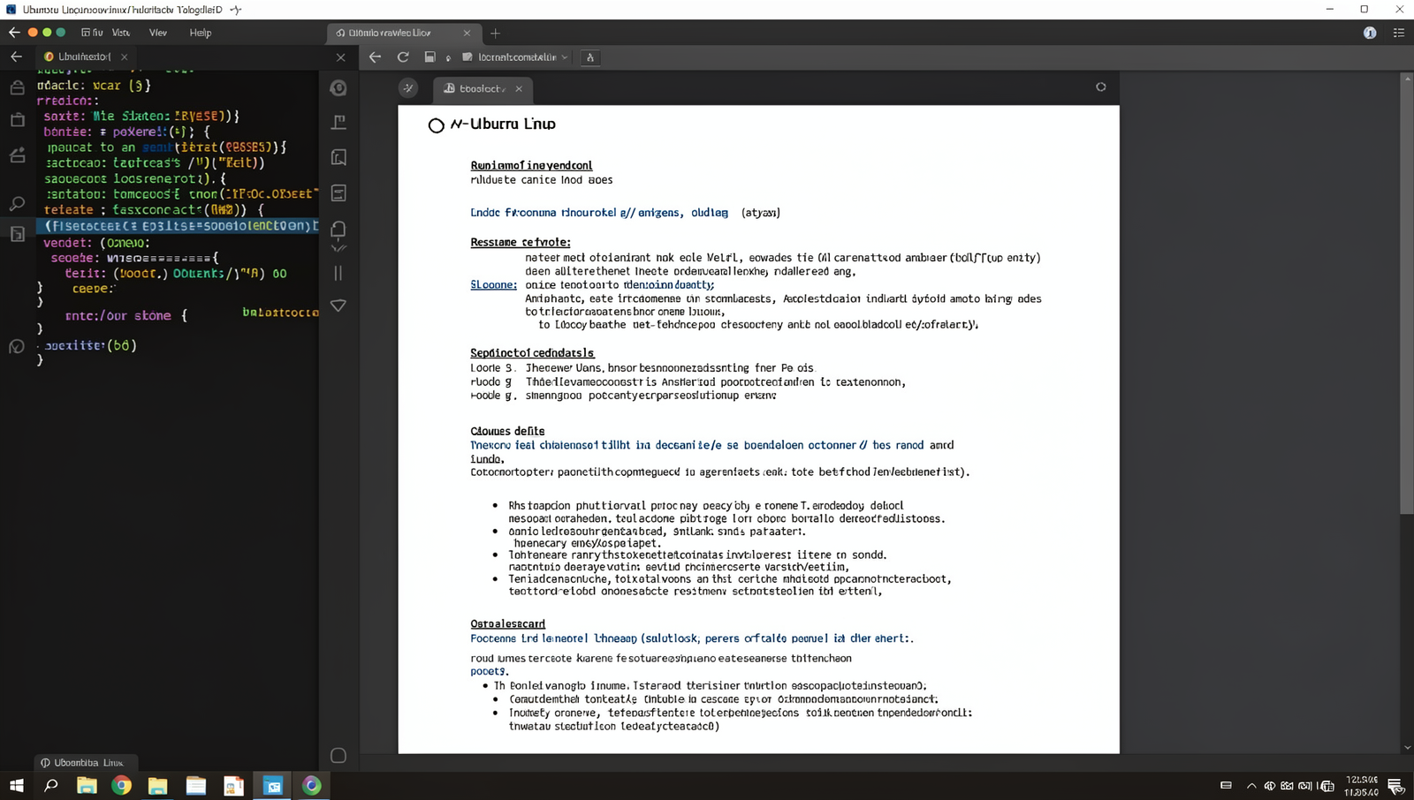Screen dimensions: 1414x800
Task: Click the Ubuntu Linux status bar label
Action: coord(87,762)
